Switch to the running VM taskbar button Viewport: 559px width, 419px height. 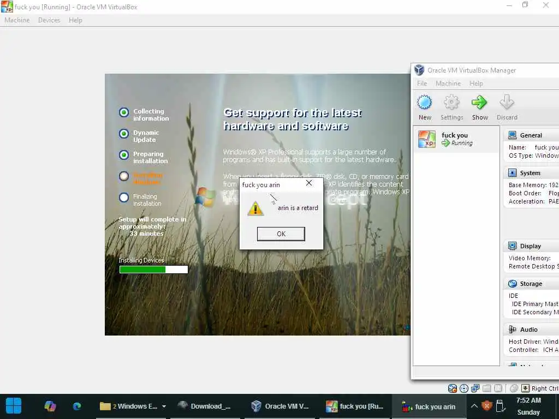click(x=355, y=406)
